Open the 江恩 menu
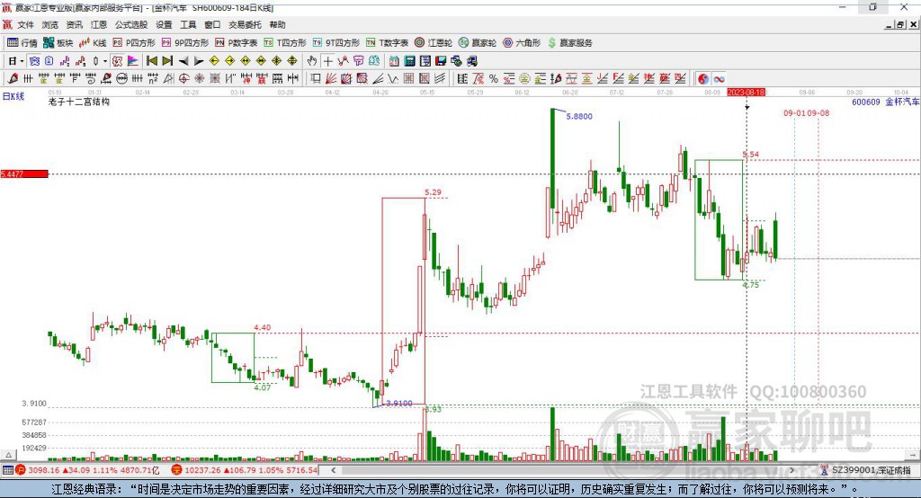The width and height of the screenshot is (921, 498). 99,24
